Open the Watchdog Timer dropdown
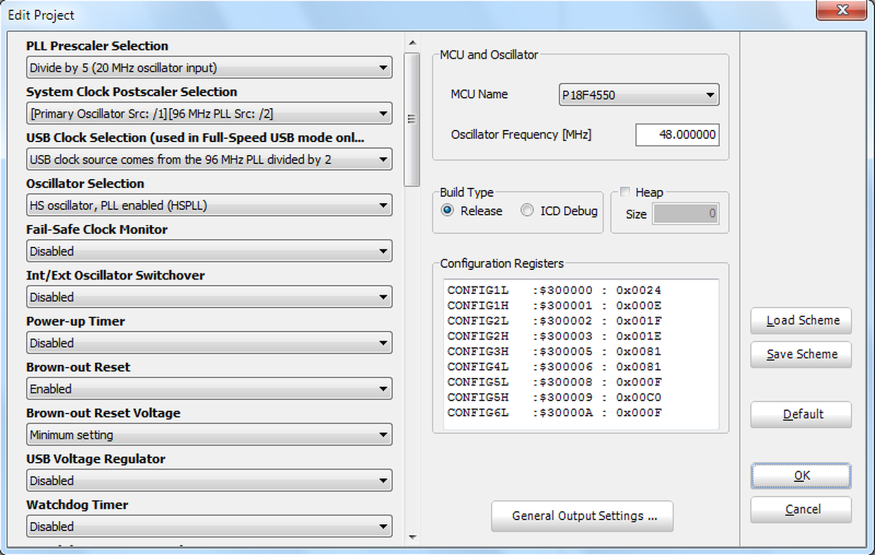Viewport: 875px width, 555px height. (x=209, y=526)
